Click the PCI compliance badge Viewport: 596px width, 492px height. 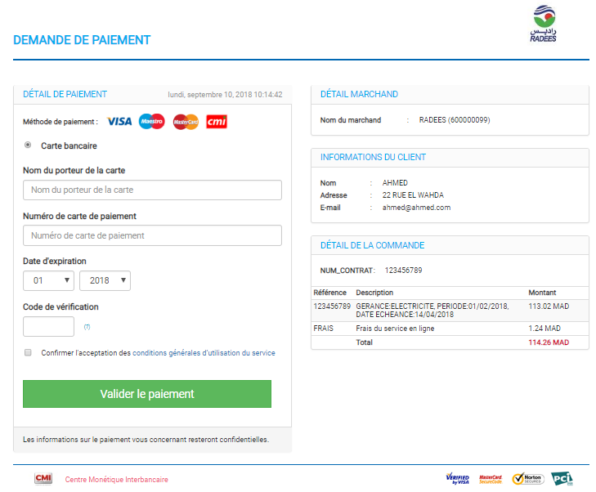562,478
